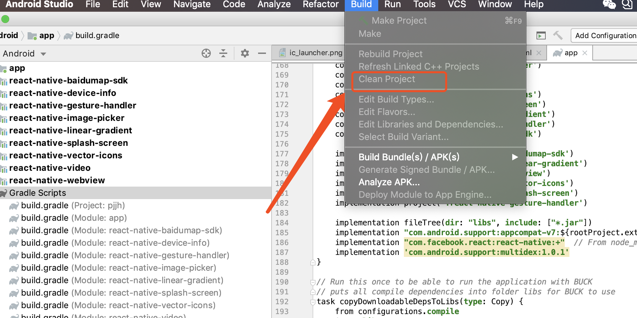The height and width of the screenshot is (318, 637).
Task: Select Deploy Module to App Engine...
Action: click(435, 194)
